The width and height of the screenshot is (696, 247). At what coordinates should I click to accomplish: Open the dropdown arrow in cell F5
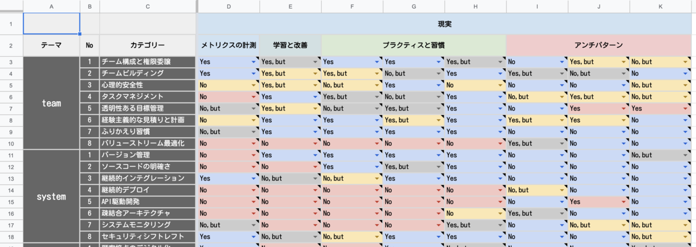click(376, 85)
